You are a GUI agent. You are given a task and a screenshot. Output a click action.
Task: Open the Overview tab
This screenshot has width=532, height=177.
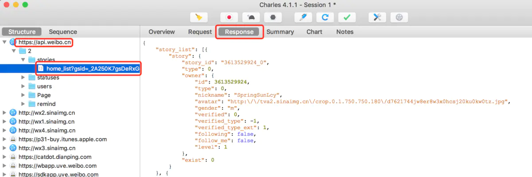162,32
